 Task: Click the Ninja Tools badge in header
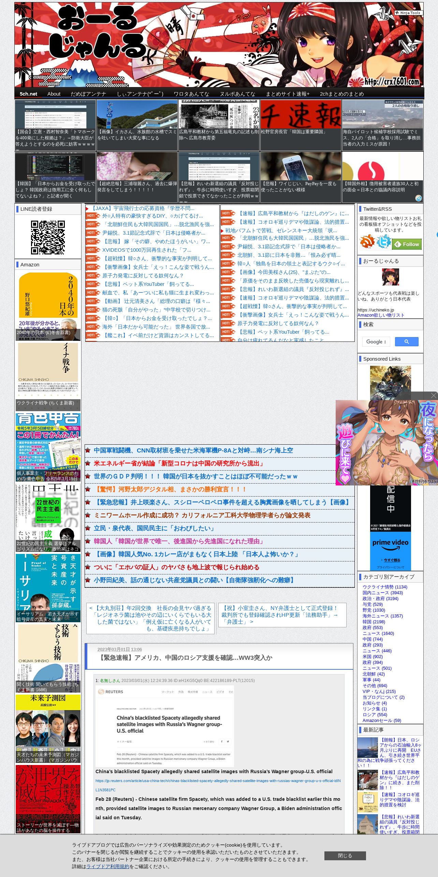(x=408, y=13)
